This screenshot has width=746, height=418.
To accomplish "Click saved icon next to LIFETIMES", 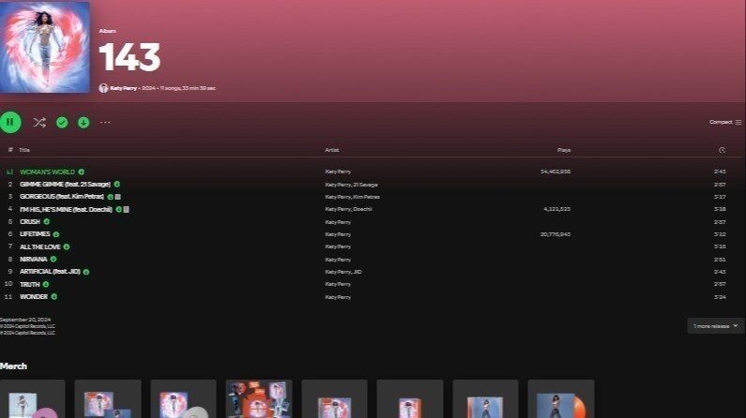I will tap(56, 234).
